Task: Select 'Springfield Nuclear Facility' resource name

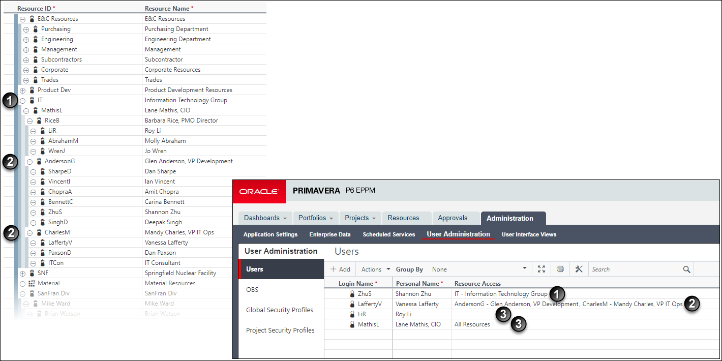Action: [180, 273]
